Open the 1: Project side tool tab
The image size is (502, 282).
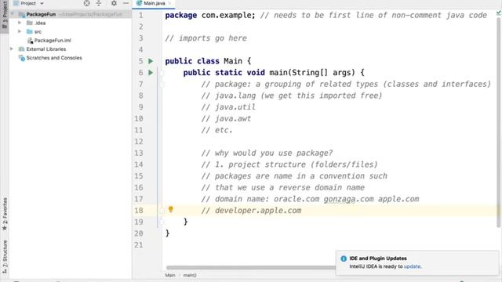(5, 15)
